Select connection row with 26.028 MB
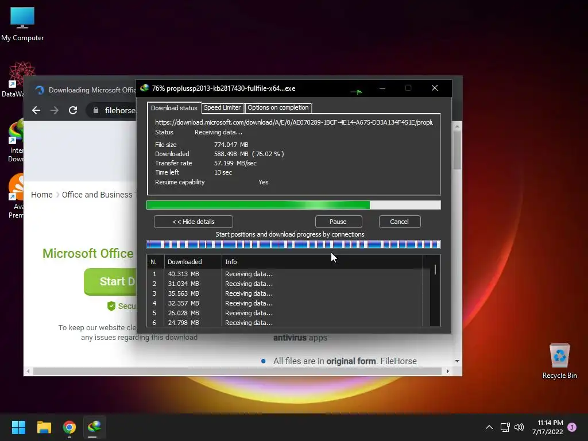The height and width of the screenshot is (441, 588). point(285,313)
